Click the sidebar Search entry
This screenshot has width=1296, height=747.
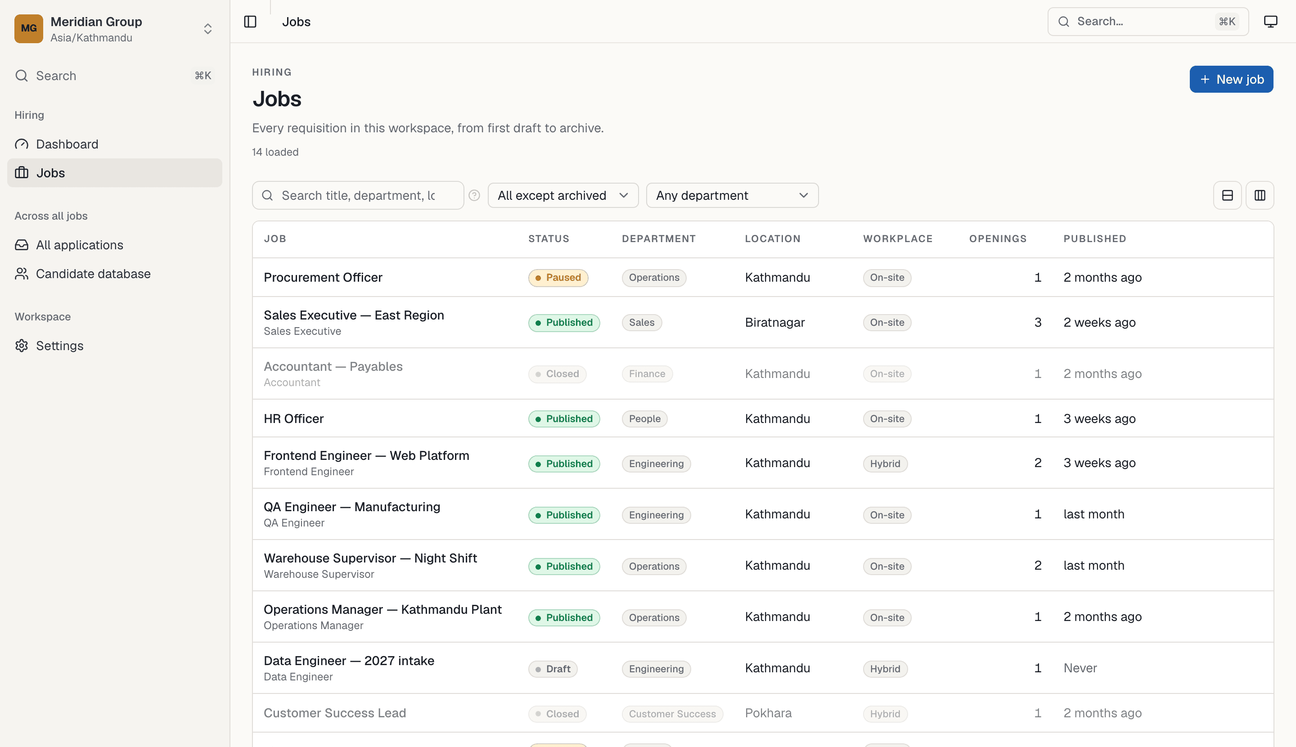(x=114, y=76)
